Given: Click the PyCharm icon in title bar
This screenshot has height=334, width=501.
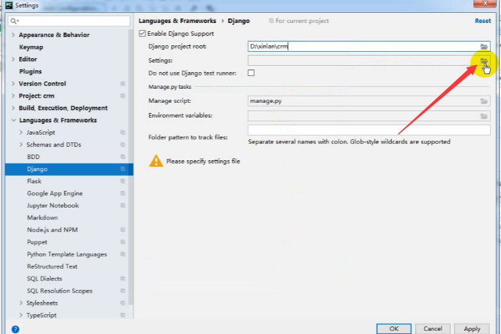Looking at the screenshot, I should [x=9, y=5].
